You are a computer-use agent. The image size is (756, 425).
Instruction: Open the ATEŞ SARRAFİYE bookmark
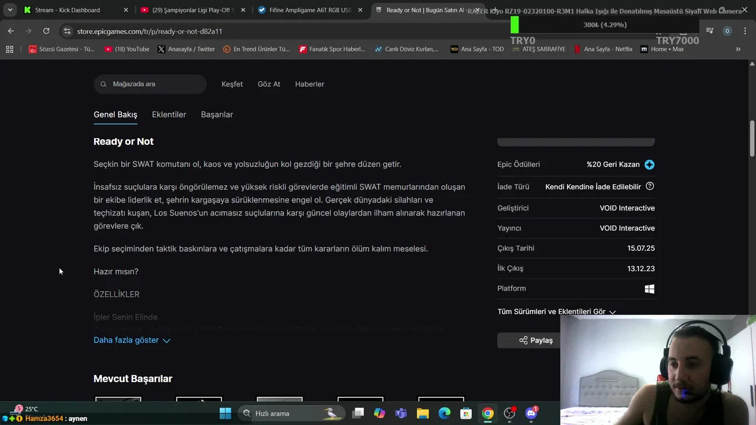tap(539, 49)
